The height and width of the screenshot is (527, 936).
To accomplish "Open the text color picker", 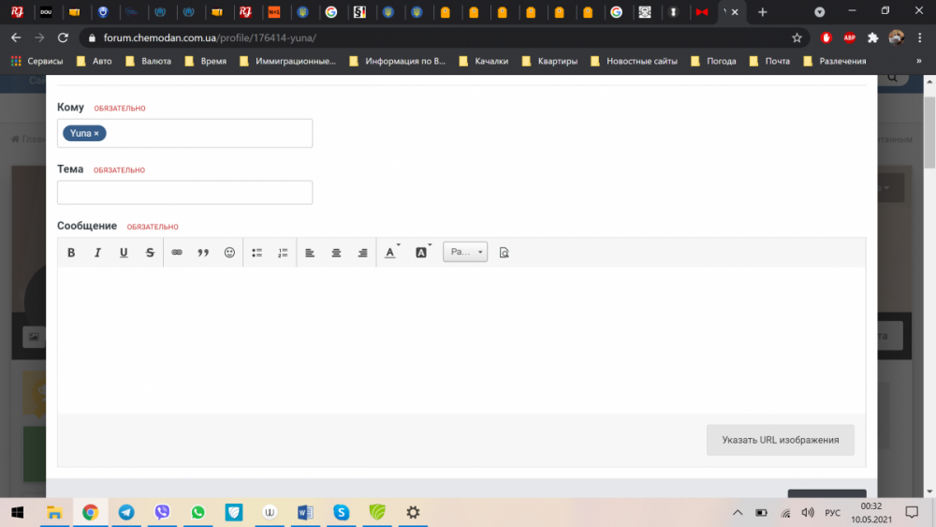I will tap(391, 253).
